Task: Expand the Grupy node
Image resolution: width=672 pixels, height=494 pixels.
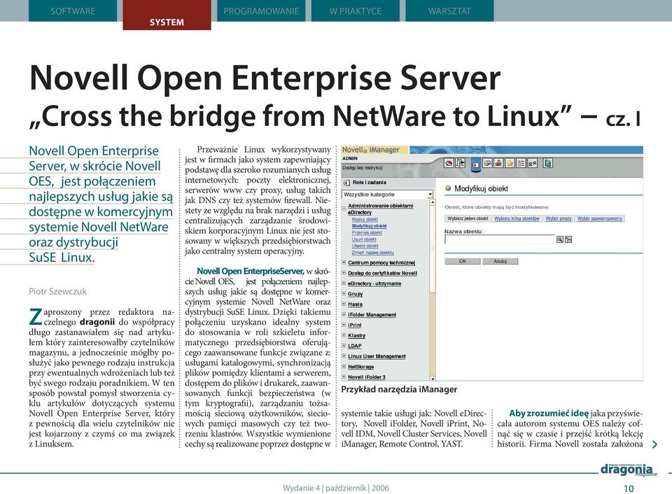Action: click(x=344, y=294)
